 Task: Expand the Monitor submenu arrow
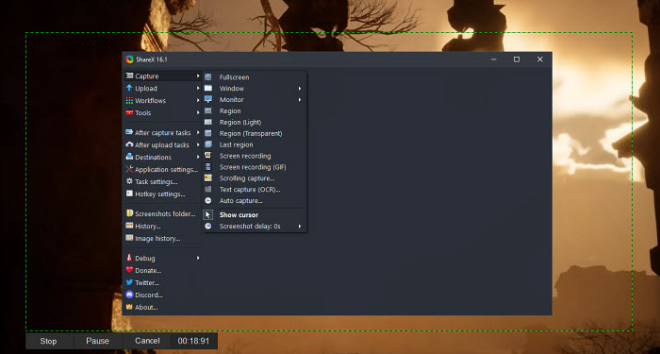point(300,100)
